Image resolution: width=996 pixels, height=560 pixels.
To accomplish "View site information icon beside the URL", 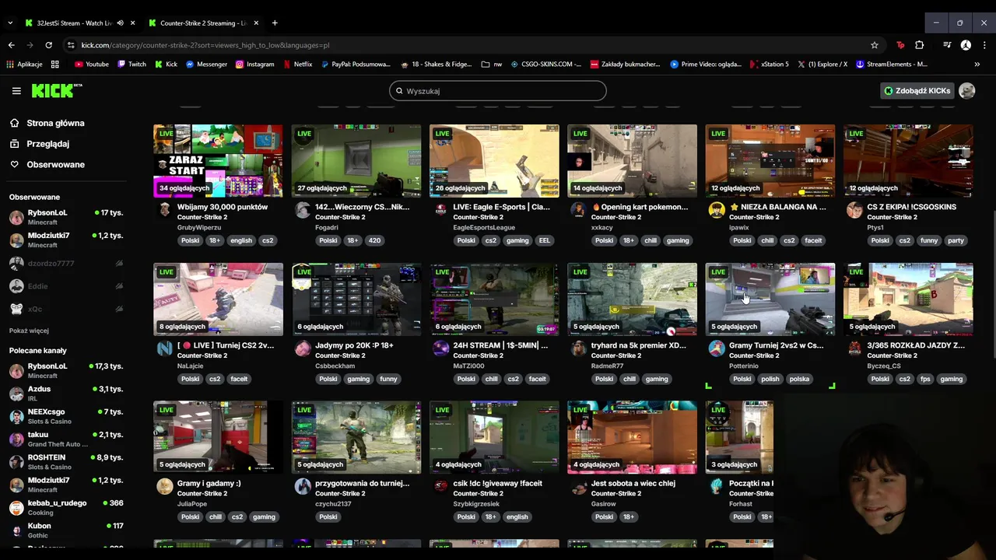I will (71, 45).
